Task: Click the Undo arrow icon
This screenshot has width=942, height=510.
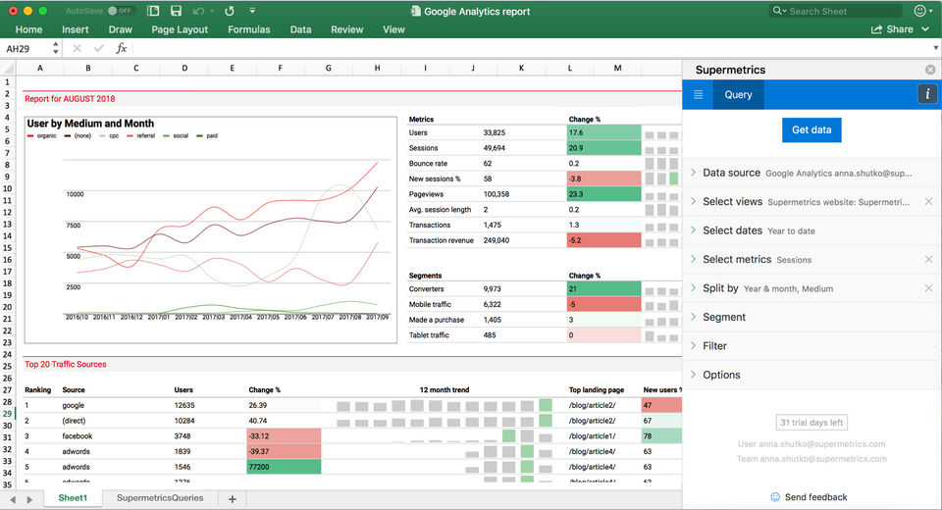Action: click(x=199, y=11)
